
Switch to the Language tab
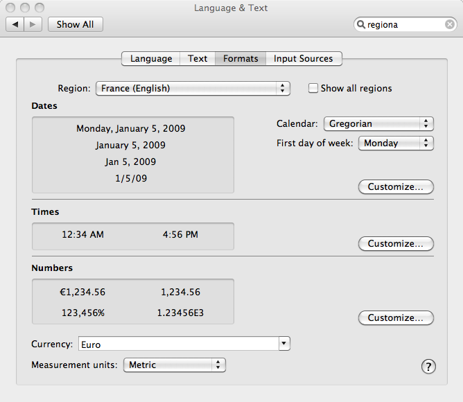151,58
